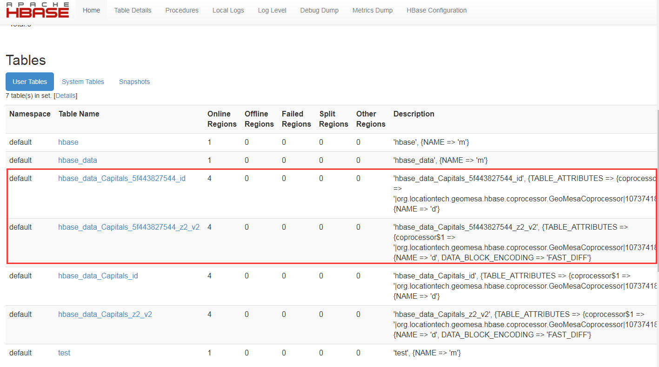Open Metrics Dump in navbar

373,10
